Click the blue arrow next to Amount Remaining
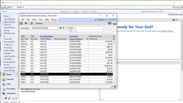This screenshot has height=103, width=183. click(x=87, y=39)
